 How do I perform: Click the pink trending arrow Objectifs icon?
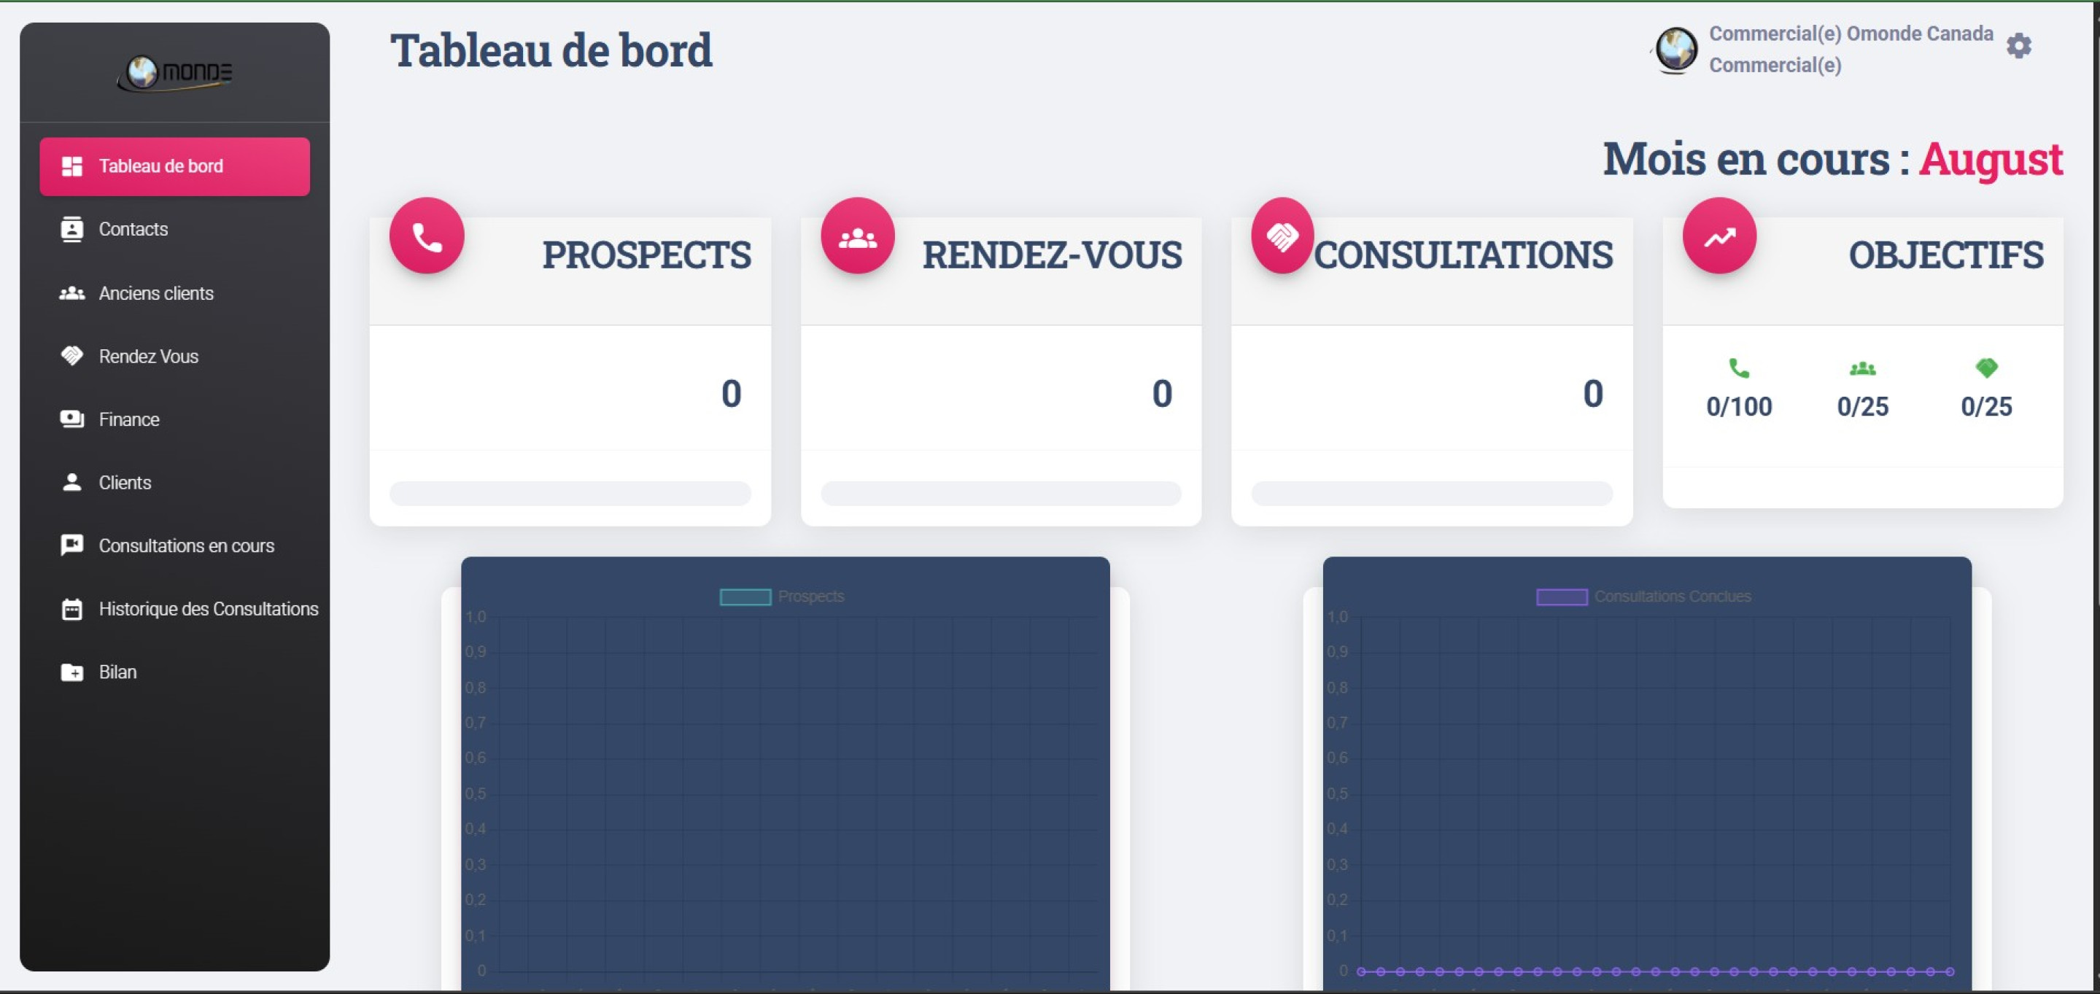click(1719, 237)
